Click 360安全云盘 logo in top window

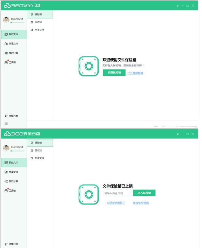(22, 6)
